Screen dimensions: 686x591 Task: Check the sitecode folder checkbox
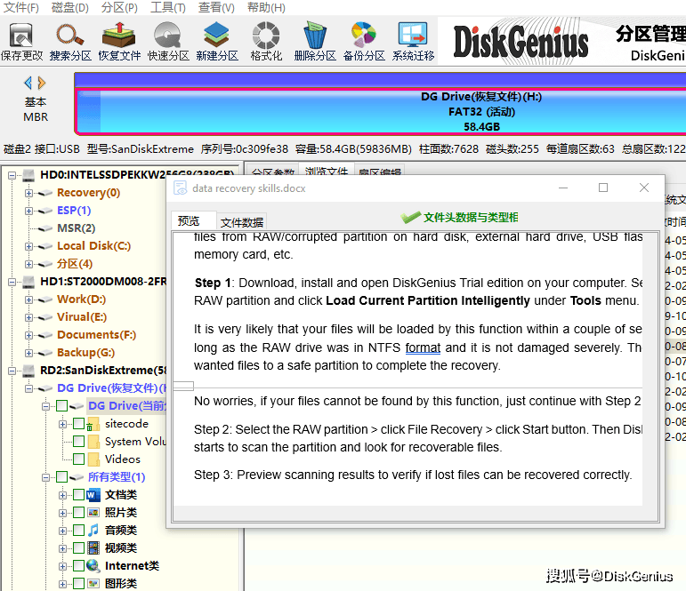pyautogui.click(x=79, y=424)
